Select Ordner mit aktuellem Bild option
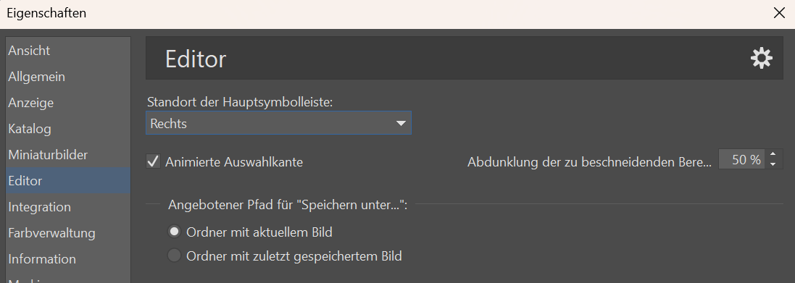 (174, 232)
